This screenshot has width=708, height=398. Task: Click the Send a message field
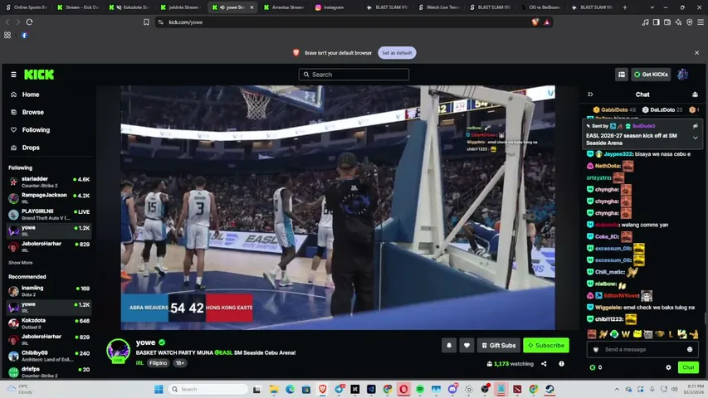pos(641,349)
